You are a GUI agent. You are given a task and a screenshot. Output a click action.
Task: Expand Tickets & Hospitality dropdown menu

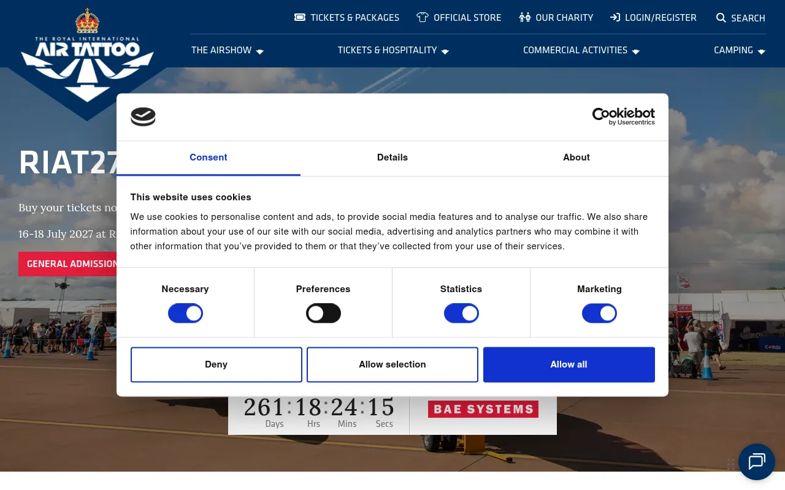[393, 50]
